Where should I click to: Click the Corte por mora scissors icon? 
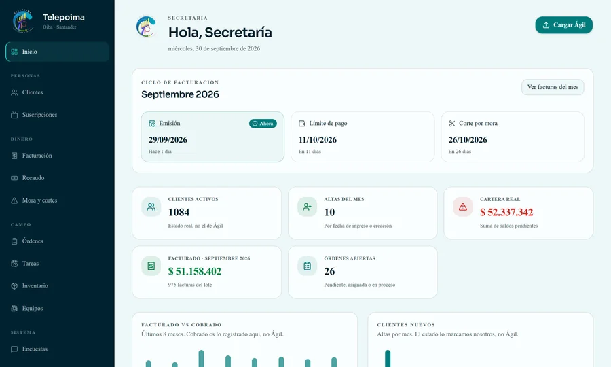452,123
